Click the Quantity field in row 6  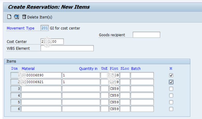click(x=81, y=109)
